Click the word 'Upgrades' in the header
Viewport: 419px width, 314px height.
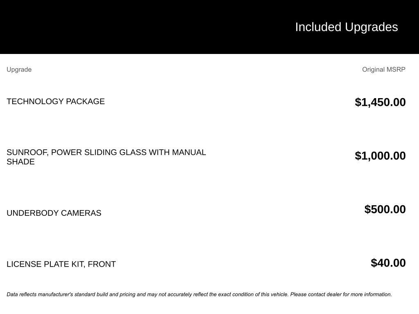pos(371,27)
